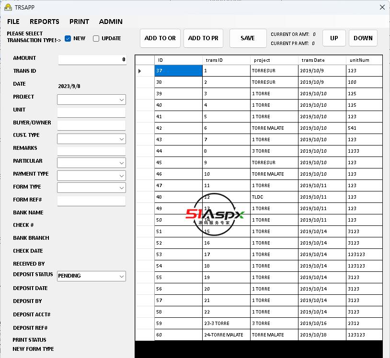Screen dimensions: 390x358
Task: Click unitNum 100 cell in row 38
Action: pyautogui.click(x=364, y=82)
